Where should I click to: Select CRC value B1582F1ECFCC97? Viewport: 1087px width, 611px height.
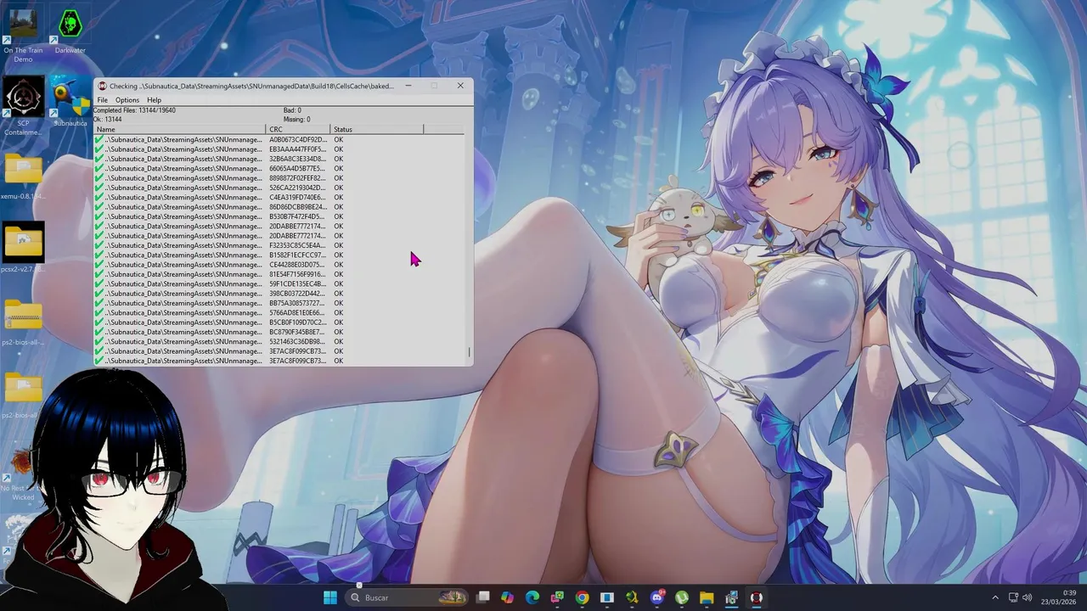click(297, 255)
